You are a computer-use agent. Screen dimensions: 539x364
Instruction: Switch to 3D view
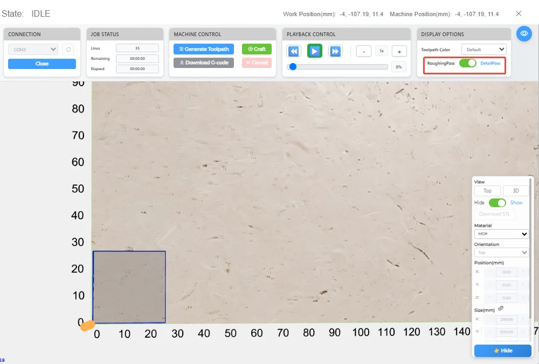point(516,191)
